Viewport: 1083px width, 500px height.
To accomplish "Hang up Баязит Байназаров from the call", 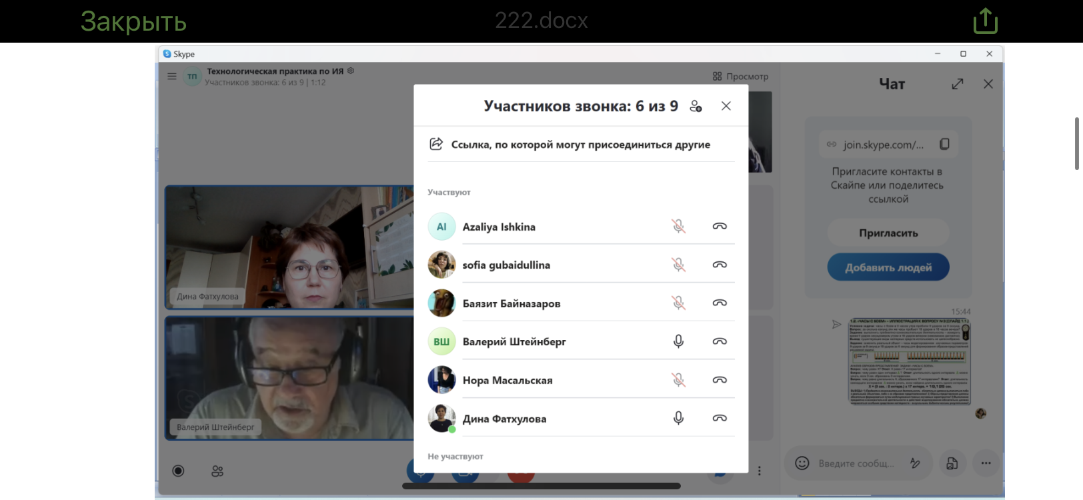I will tap(720, 303).
